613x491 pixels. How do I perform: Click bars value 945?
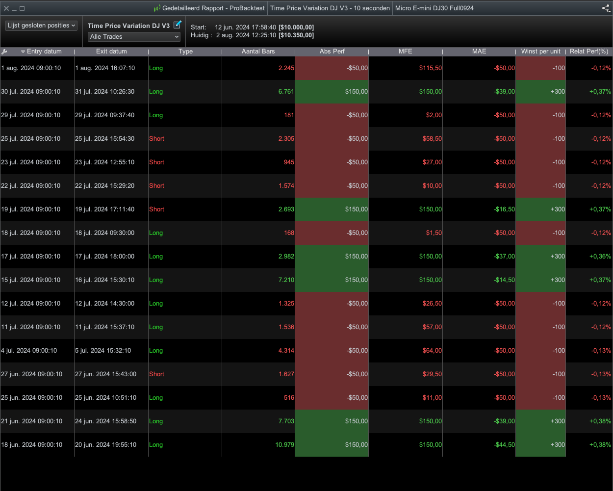tap(289, 162)
